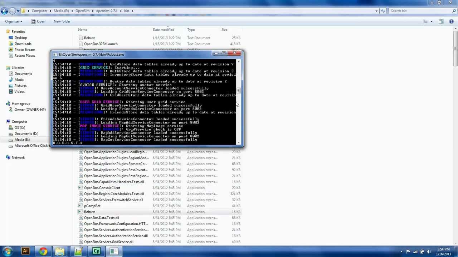The image size is (458, 257).
Task: Click console window vertical scrollbar
Action: [x=239, y=102]
